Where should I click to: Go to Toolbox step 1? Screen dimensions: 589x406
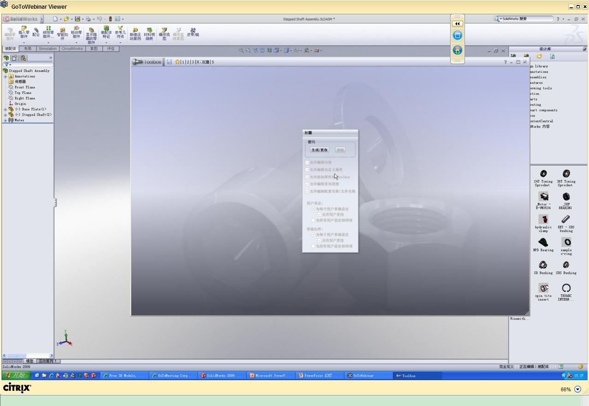(183, 62)
